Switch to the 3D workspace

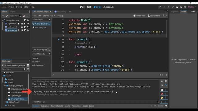[x=89, y=7]
